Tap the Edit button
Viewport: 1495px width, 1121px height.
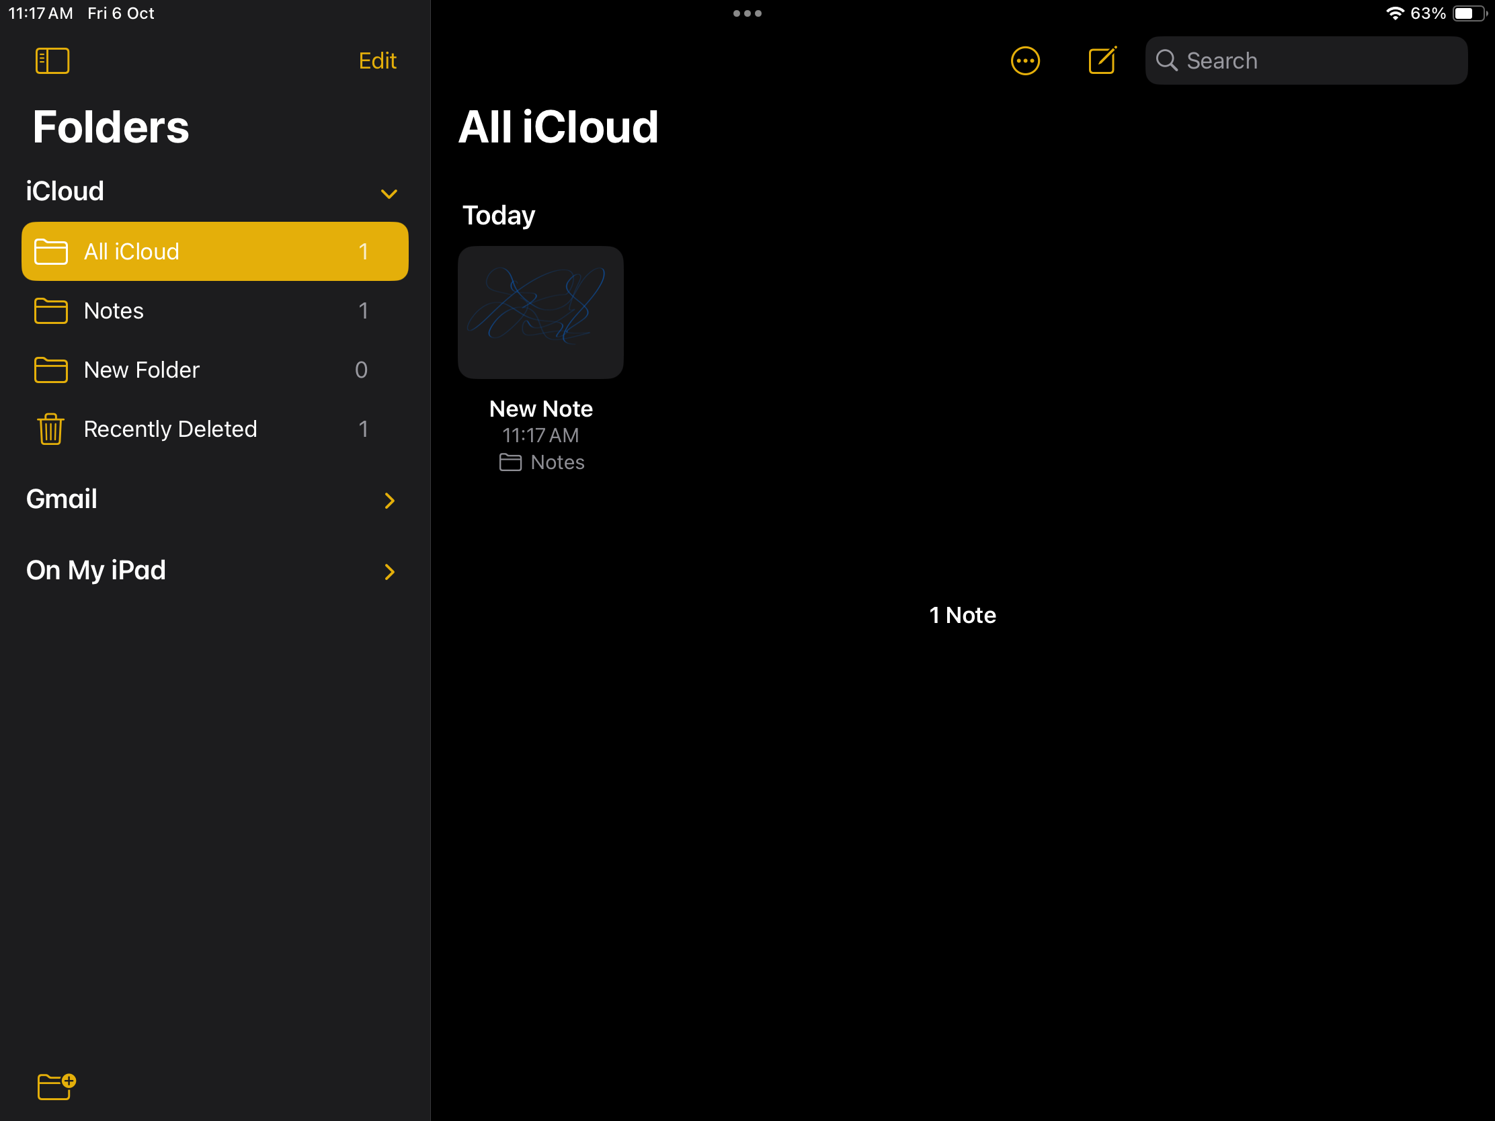coord(377,60)
